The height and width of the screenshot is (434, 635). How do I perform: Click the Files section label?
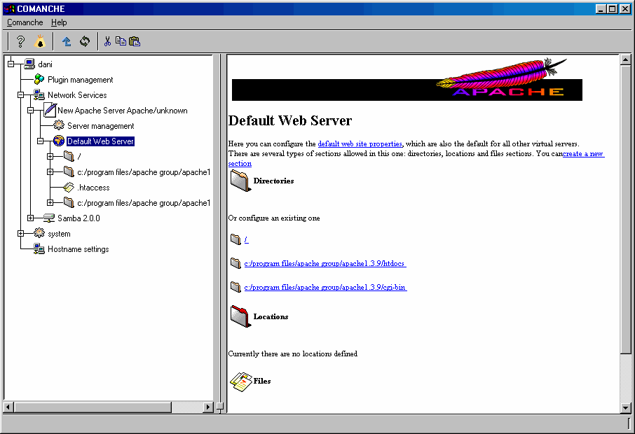(262, 381)
